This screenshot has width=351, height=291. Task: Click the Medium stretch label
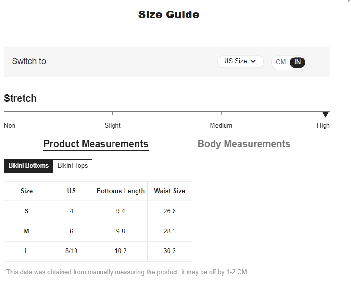tap(221, 126)
